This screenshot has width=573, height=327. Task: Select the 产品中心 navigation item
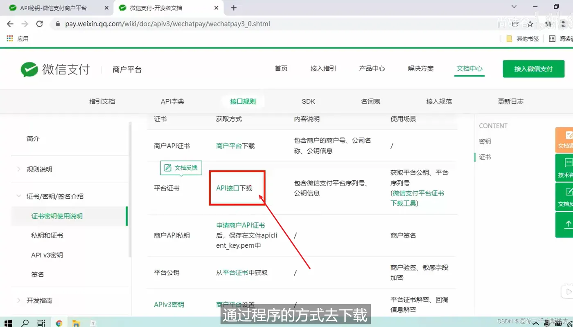point(372,68)
